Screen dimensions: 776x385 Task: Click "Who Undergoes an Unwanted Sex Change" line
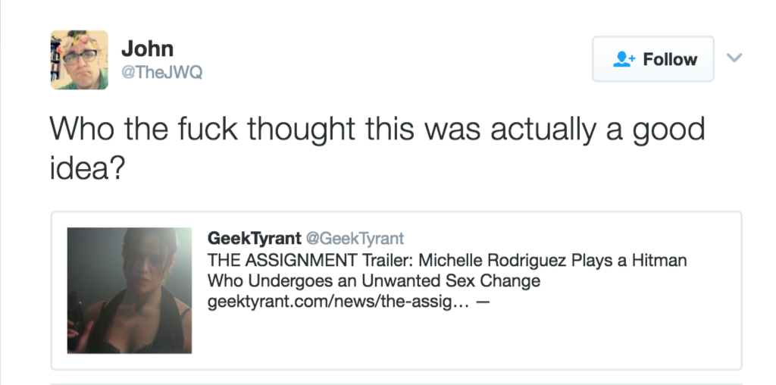374,280
